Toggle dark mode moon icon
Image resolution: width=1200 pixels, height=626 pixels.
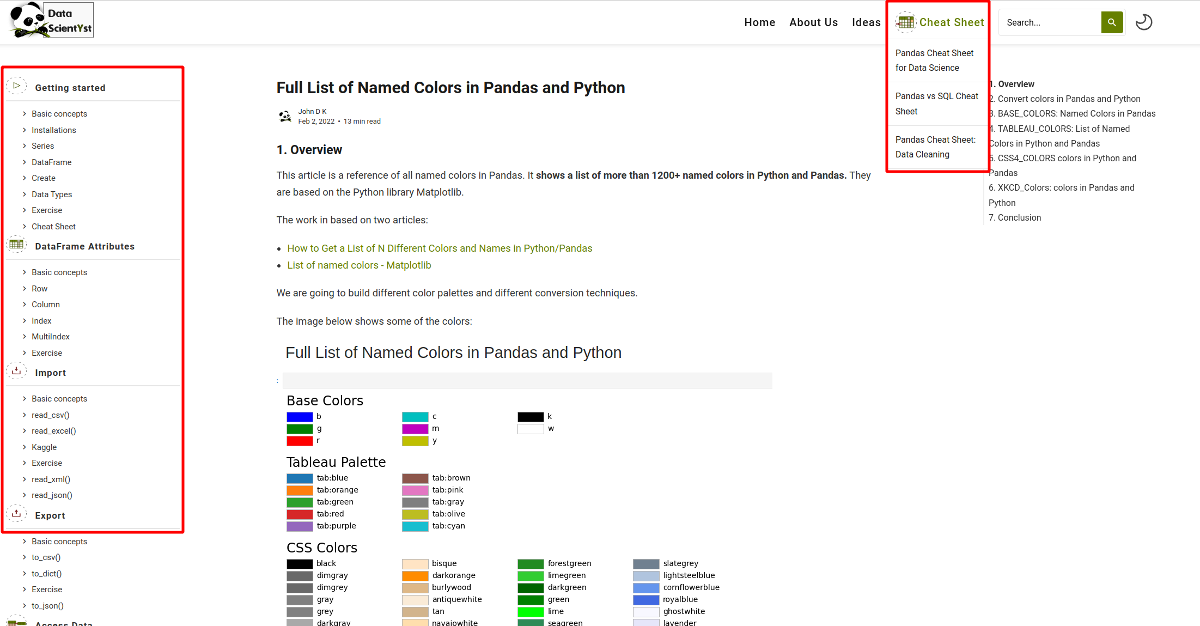[x=1143, y=22]
